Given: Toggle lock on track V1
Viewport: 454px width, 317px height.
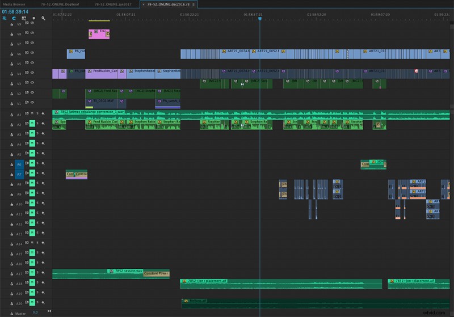Looking at the screenshot, I should 11,104.
